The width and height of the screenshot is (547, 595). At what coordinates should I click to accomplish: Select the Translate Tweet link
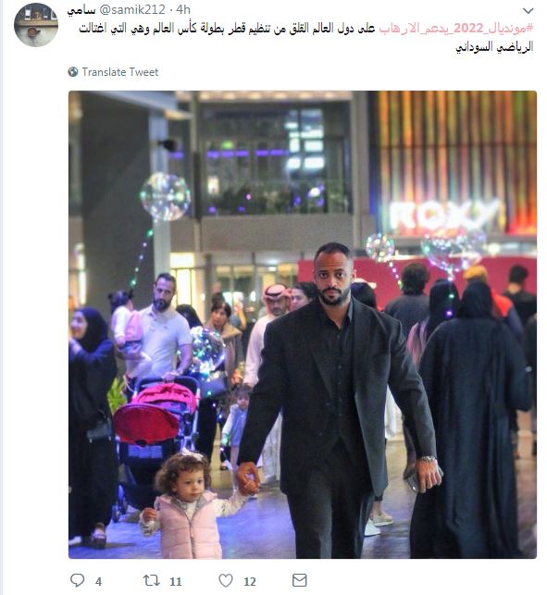pyautogui.click(x=120, y=72)
